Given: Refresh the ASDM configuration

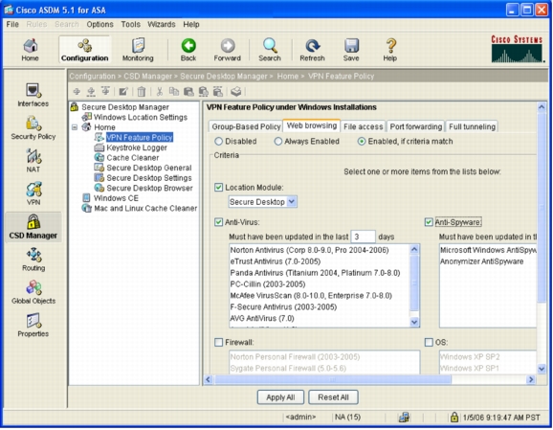Looking at the screenshot, I should pos(312,50).
